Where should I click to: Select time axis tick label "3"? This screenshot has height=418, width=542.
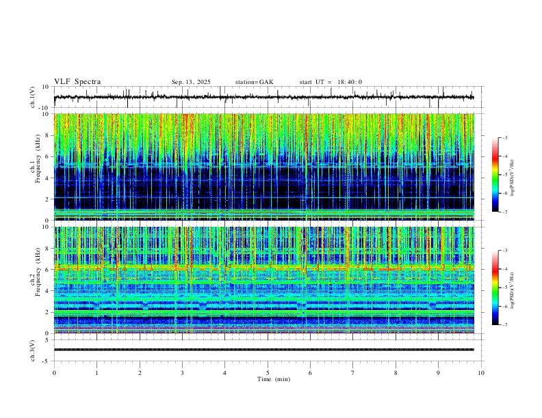coord(182,373)
